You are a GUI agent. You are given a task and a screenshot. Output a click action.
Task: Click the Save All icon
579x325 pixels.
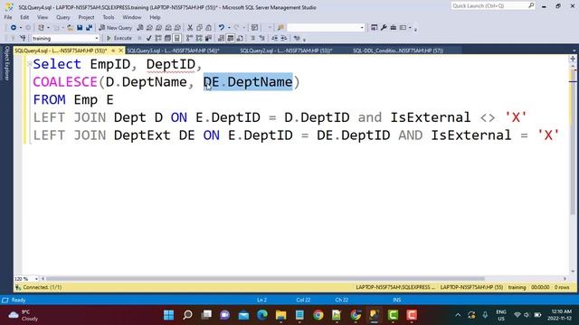(x=89, y=28)
